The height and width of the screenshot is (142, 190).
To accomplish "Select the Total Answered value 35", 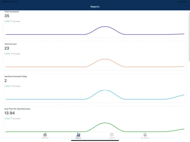I will pyautogui.click(x=7, y=16).
